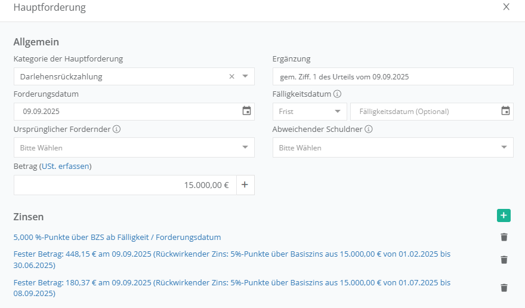Click the Ergänzung text field
525x308 pixels.
pyautogui.click(x=393, y=76)
